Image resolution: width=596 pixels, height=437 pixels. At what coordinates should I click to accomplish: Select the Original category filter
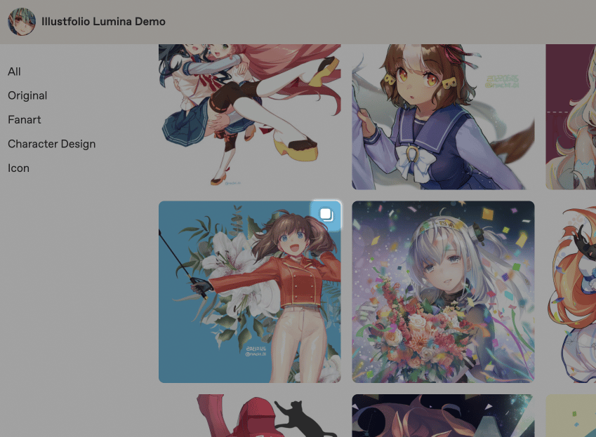point(27,95)
